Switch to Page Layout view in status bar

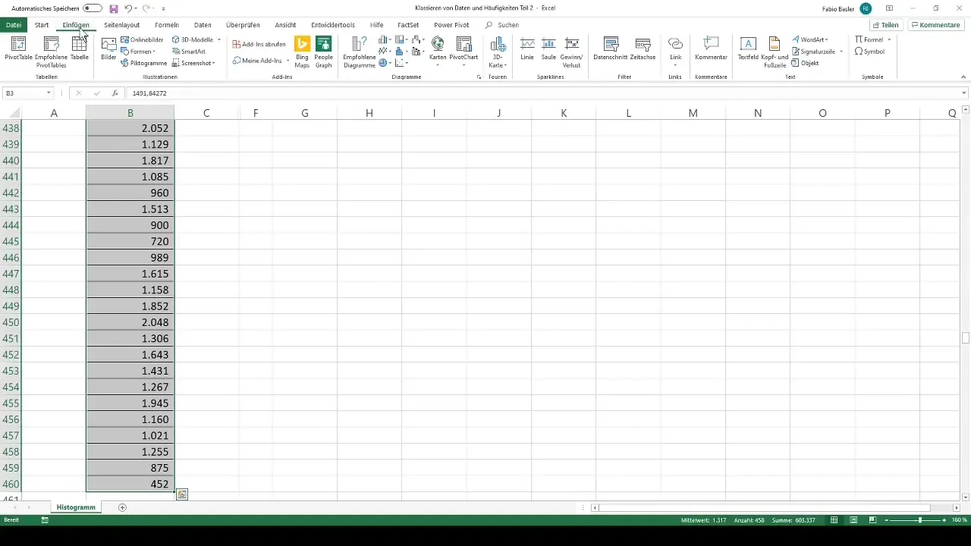point(853,520)
